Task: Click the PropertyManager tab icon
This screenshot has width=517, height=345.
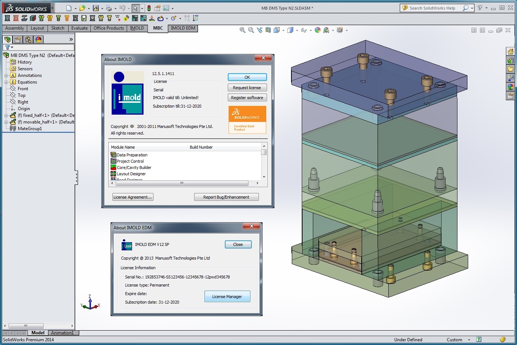Action: coord(17,39)
